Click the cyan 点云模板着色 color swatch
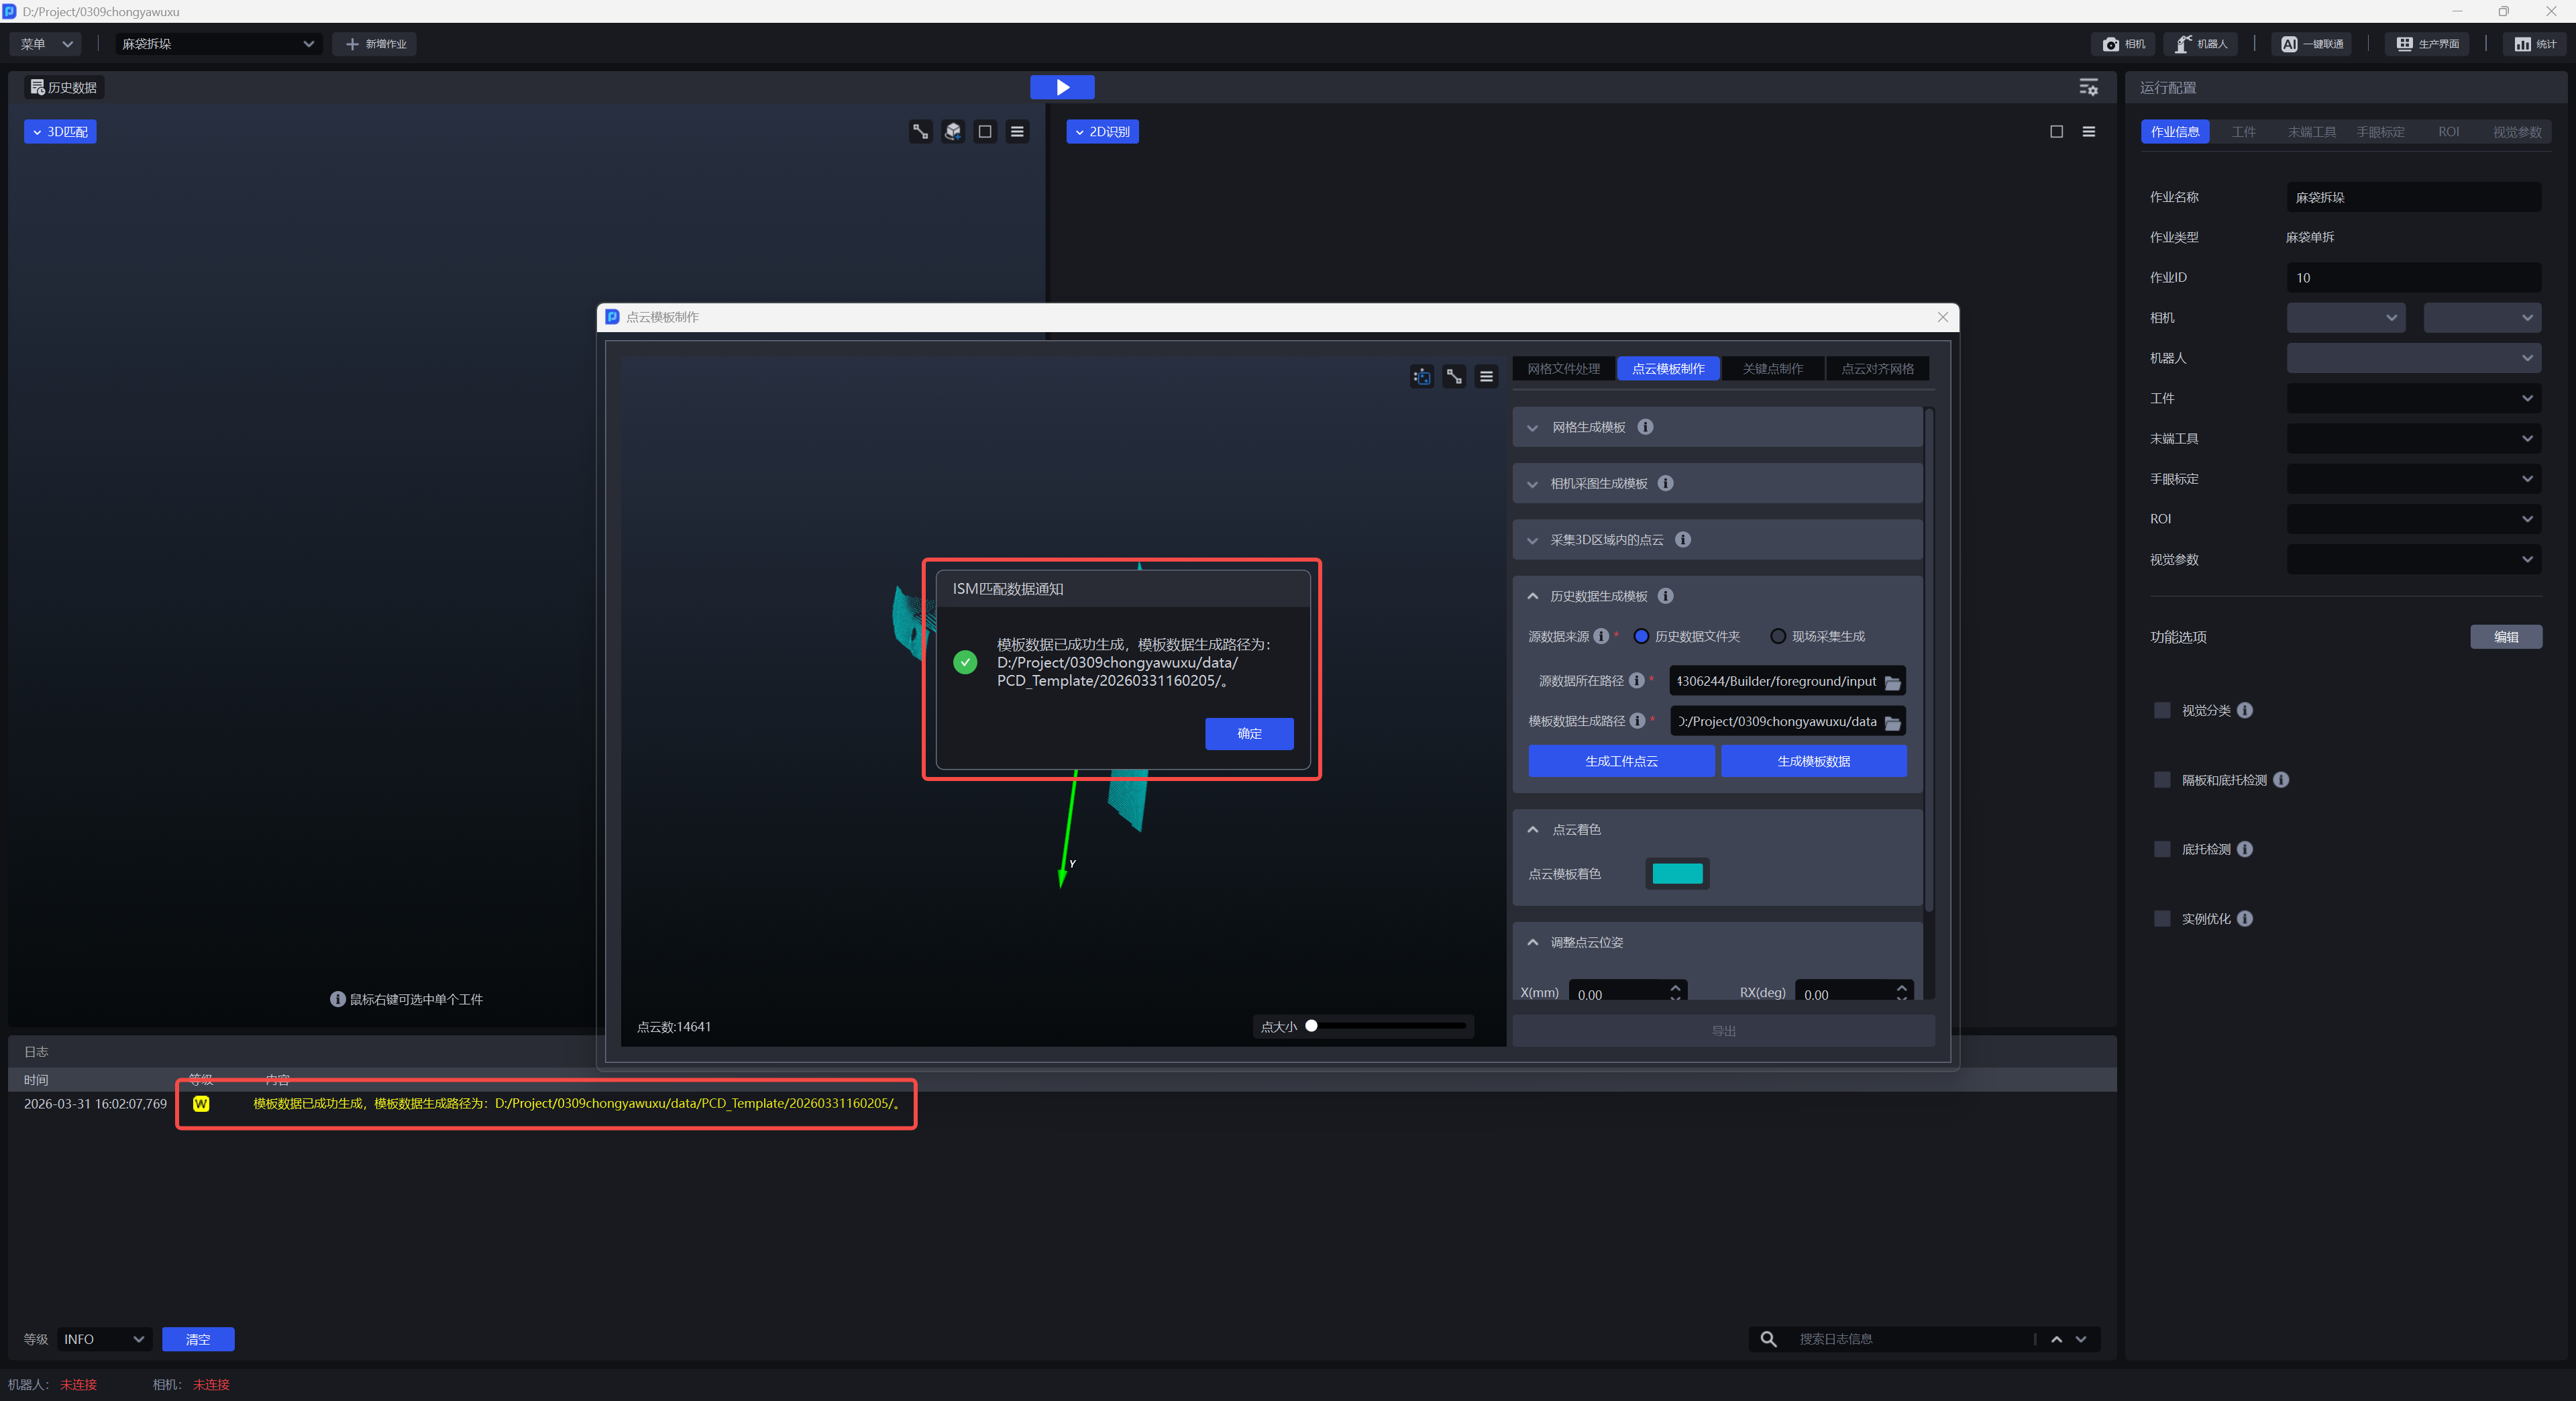 point(1677,873)
